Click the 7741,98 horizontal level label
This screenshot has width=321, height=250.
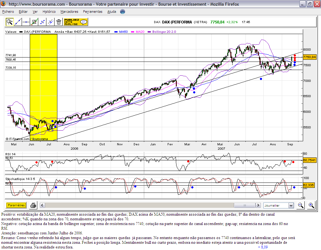[11, 55]
